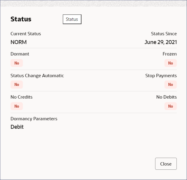Click the No Credits No badge
This screenshot has width=187, height=180.
pos(17,106)
